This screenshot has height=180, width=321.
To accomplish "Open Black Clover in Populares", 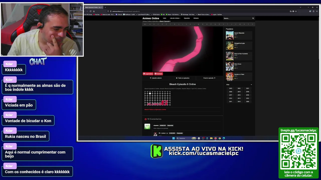I will [x=239, y=66].
